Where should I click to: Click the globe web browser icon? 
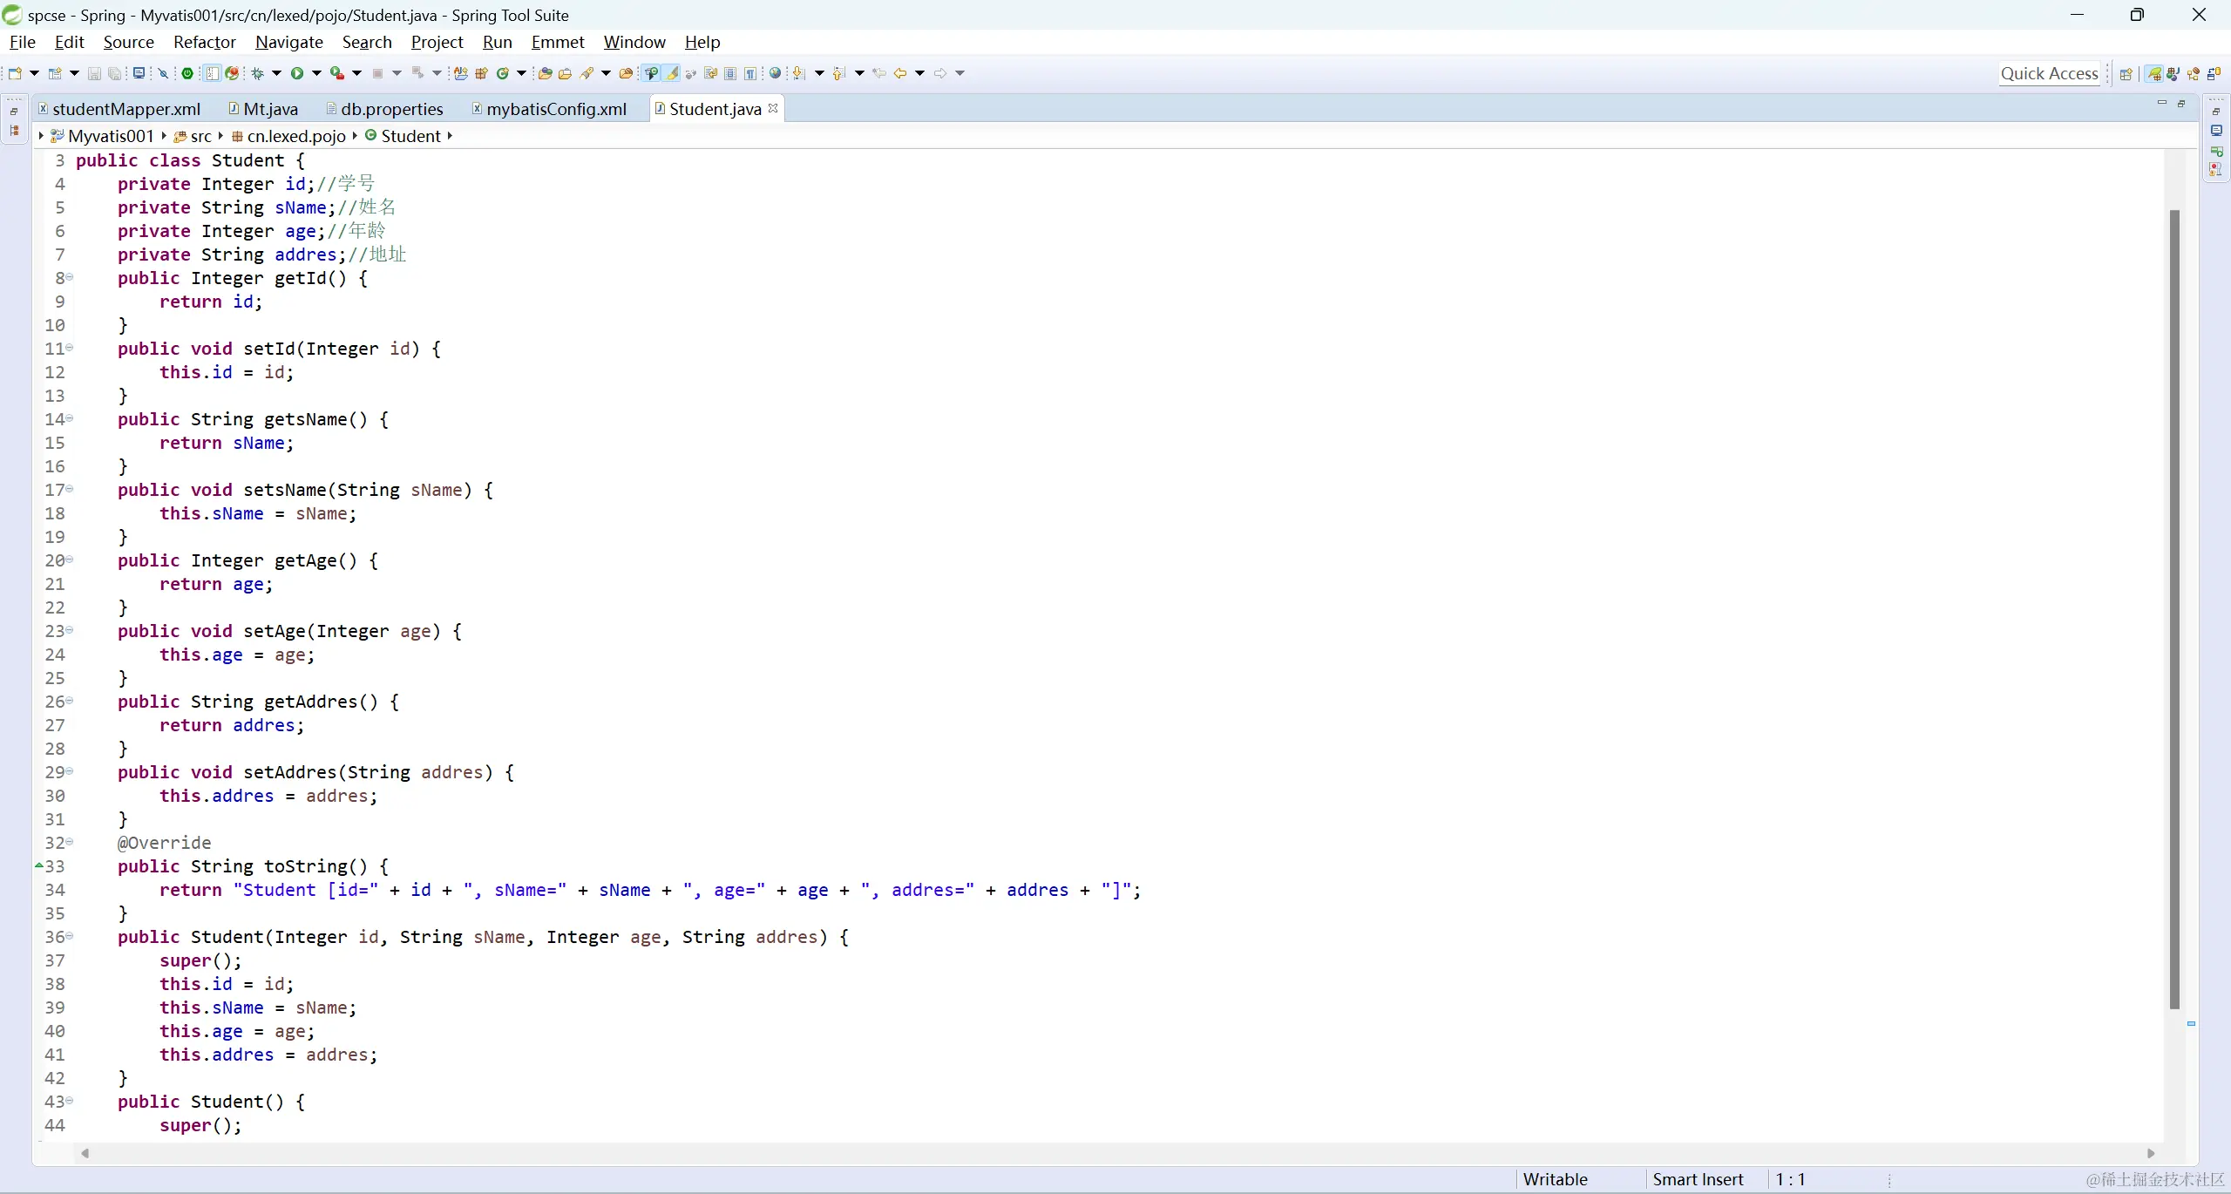coord(775,73)
